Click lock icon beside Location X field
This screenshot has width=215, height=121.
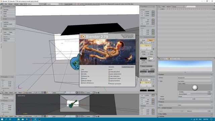point(153,12)
